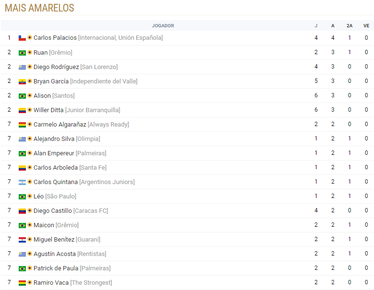Click the yellow star icon beside Ruan
The height and width of the screenshot is (290, 374).
tap(30, 52)
